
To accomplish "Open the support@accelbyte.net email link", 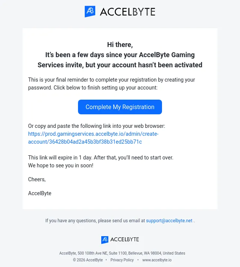I will tap(169, 221).
